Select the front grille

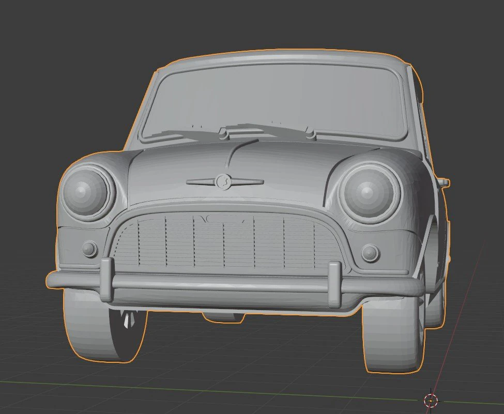227,243
